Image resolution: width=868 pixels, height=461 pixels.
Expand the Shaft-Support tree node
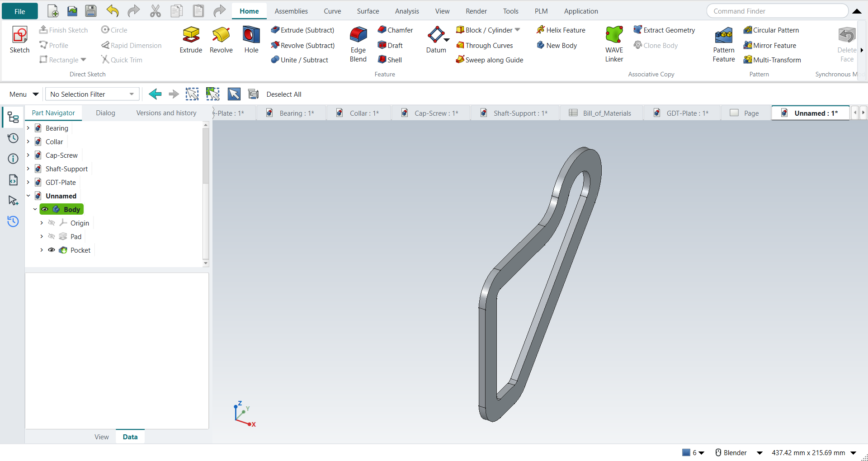click(28, 169)
